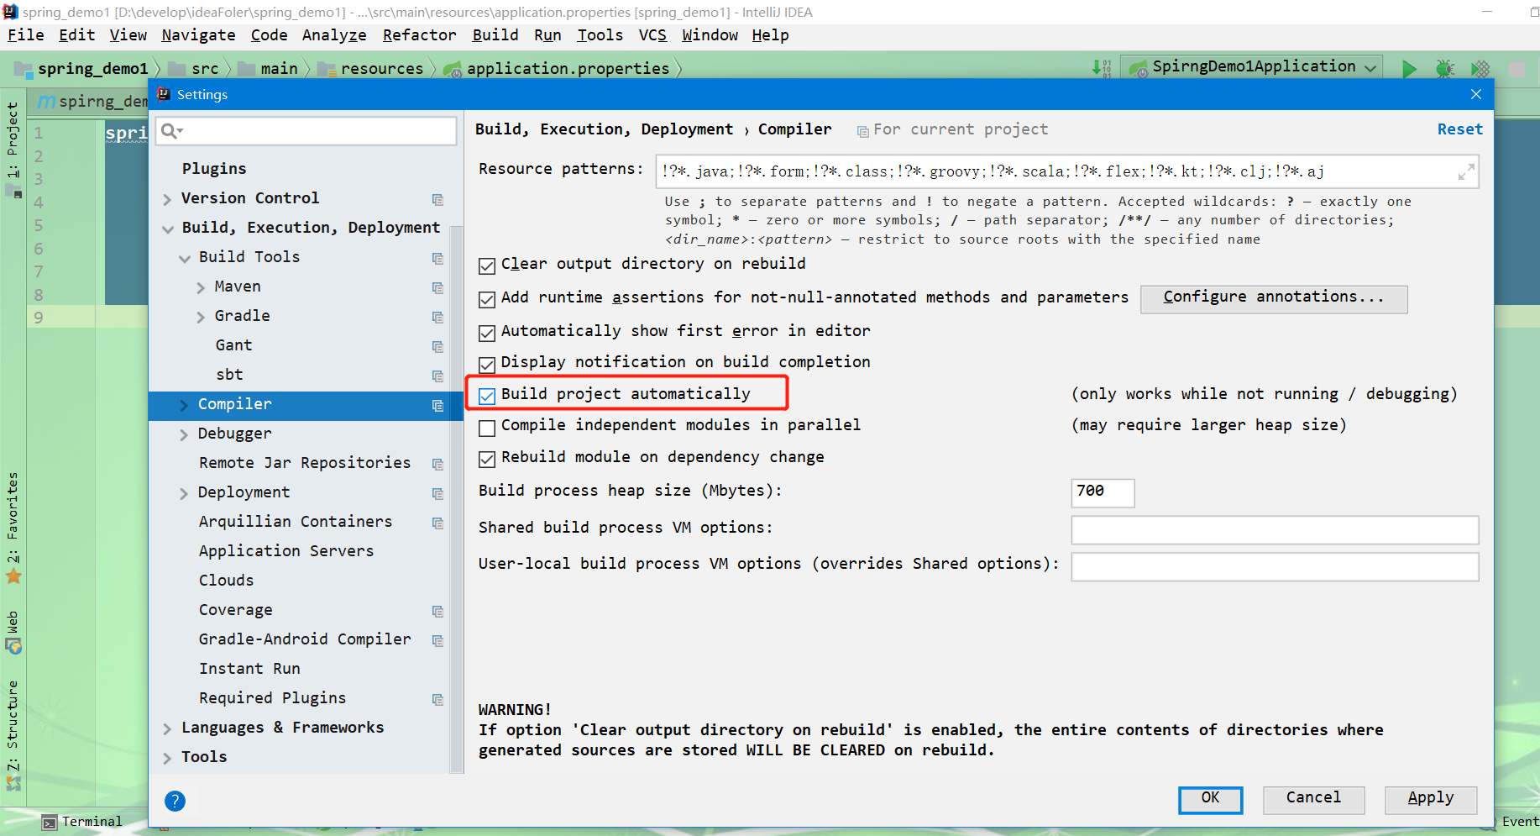Image resolution: width=1540 pixels, height=836 pixels.
Task: Run SpirngDemo1Application with green play icon
Action: 1409,69
